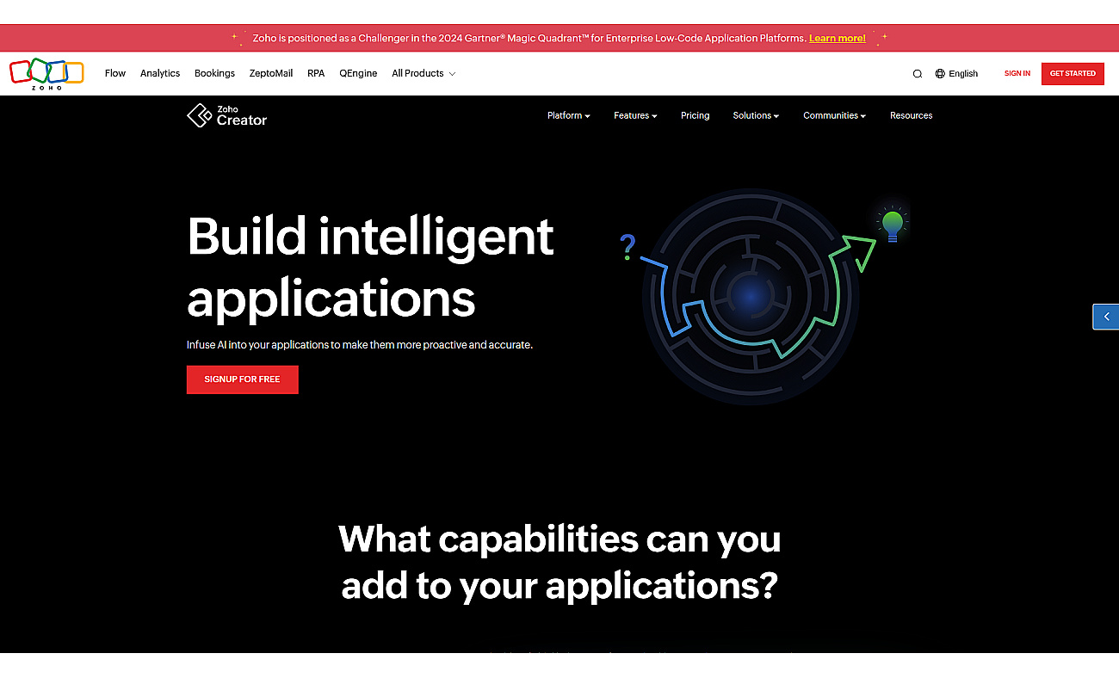The height and width of the screenshot is (678, 1119).
Task: Click the SIGN IN link
Action: tap(1017, 73)
